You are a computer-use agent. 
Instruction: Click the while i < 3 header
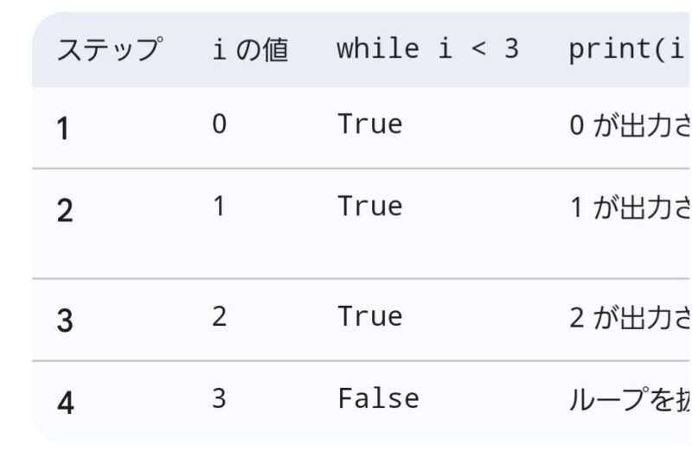pyautogui.click(x=426, y=49)
